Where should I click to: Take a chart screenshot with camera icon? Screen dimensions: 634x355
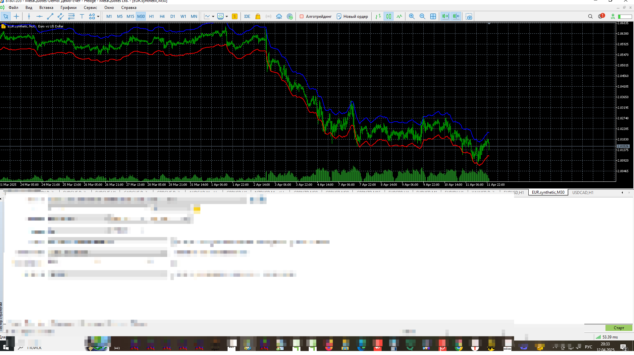469,16
